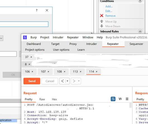Switch Request view to Hex
This screenshot has height=124, width=148.
click(x=54, y=99)
